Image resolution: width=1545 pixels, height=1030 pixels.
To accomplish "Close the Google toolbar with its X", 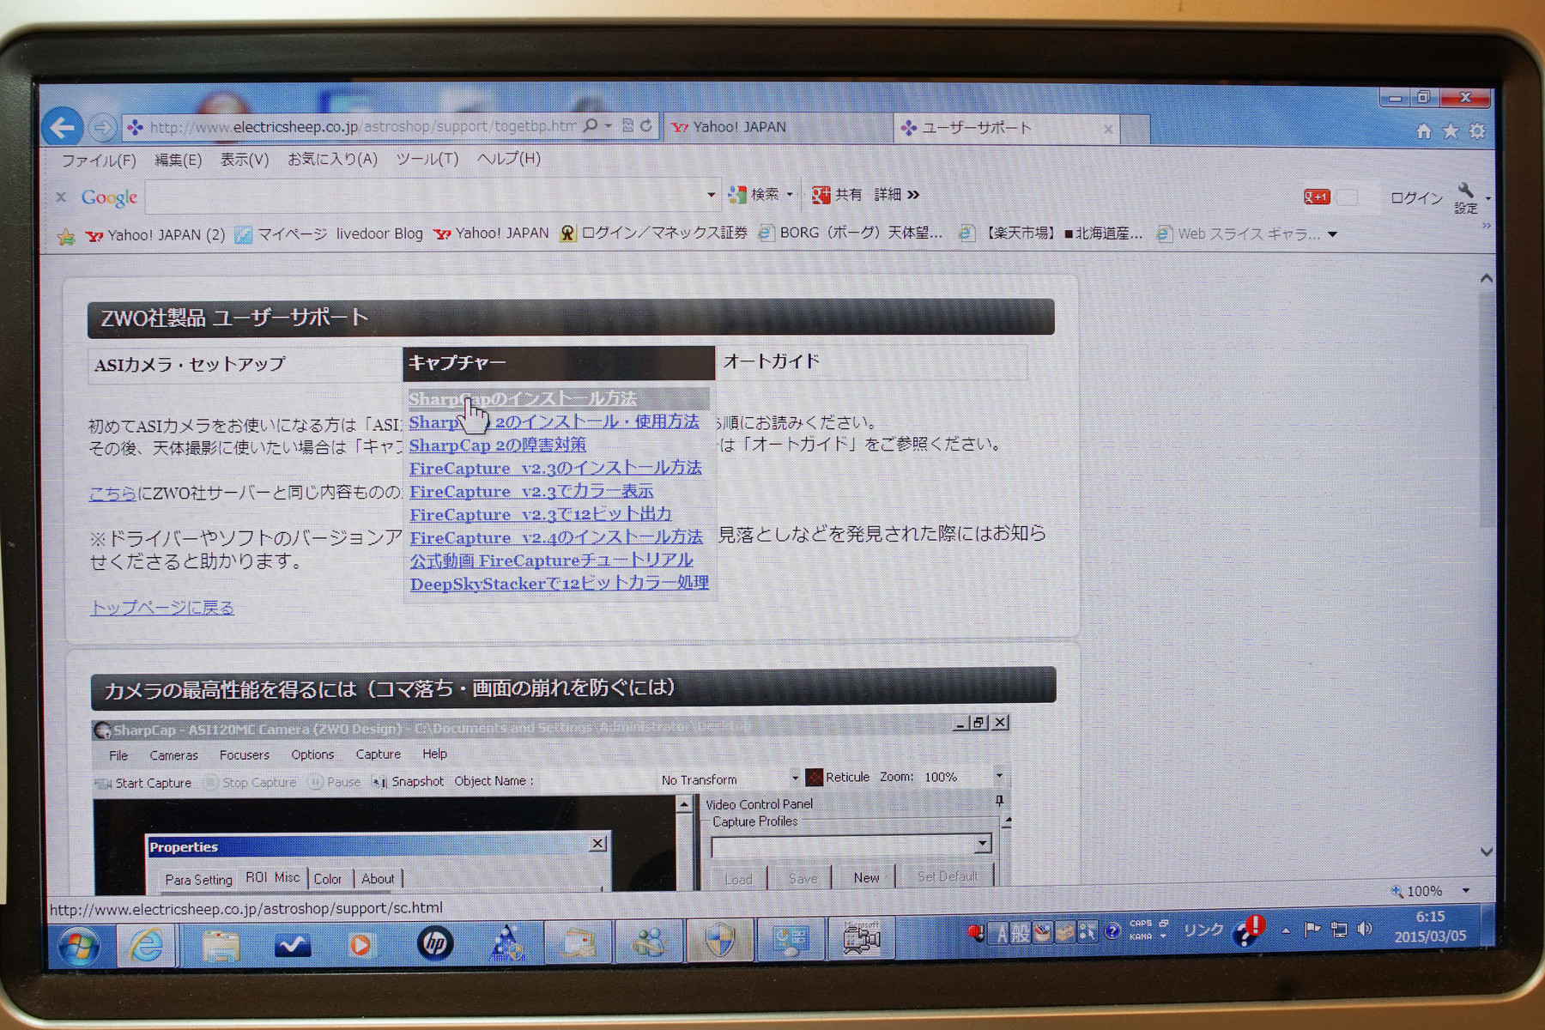I will click(x=61, y=197).
